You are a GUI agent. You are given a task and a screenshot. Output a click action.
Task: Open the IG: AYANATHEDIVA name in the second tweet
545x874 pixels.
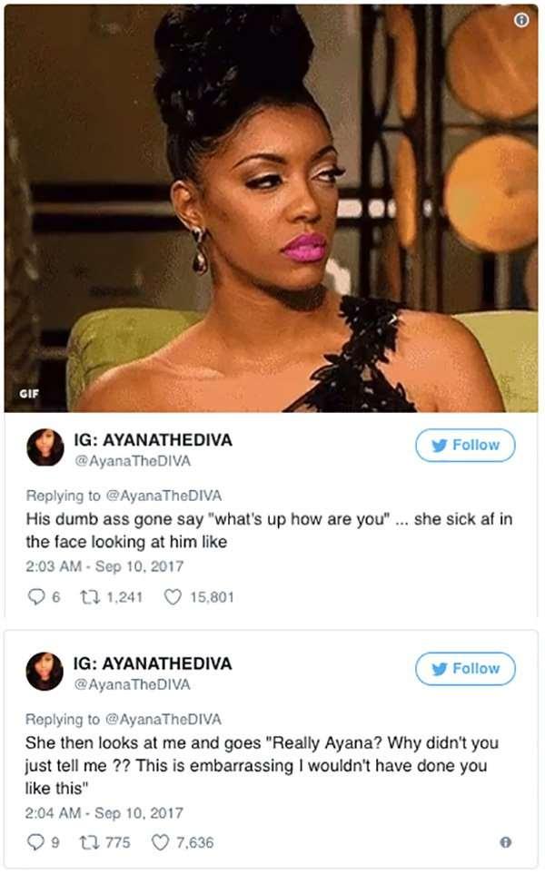pyautogui.click(x=153, y=663)
